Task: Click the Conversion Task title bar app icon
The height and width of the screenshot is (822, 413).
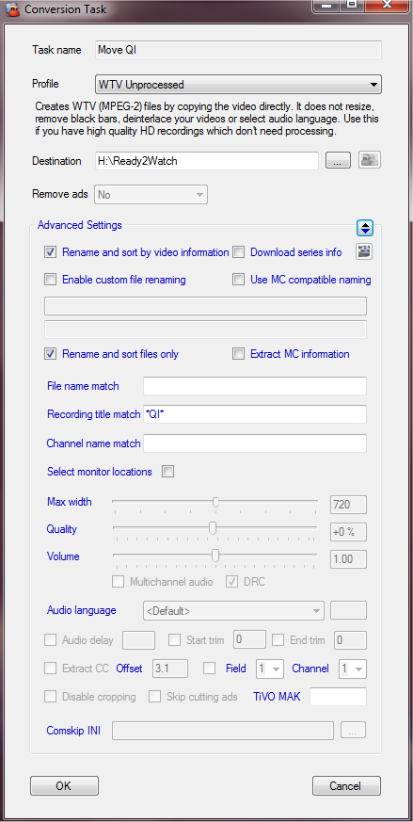Action: (12, 8)
